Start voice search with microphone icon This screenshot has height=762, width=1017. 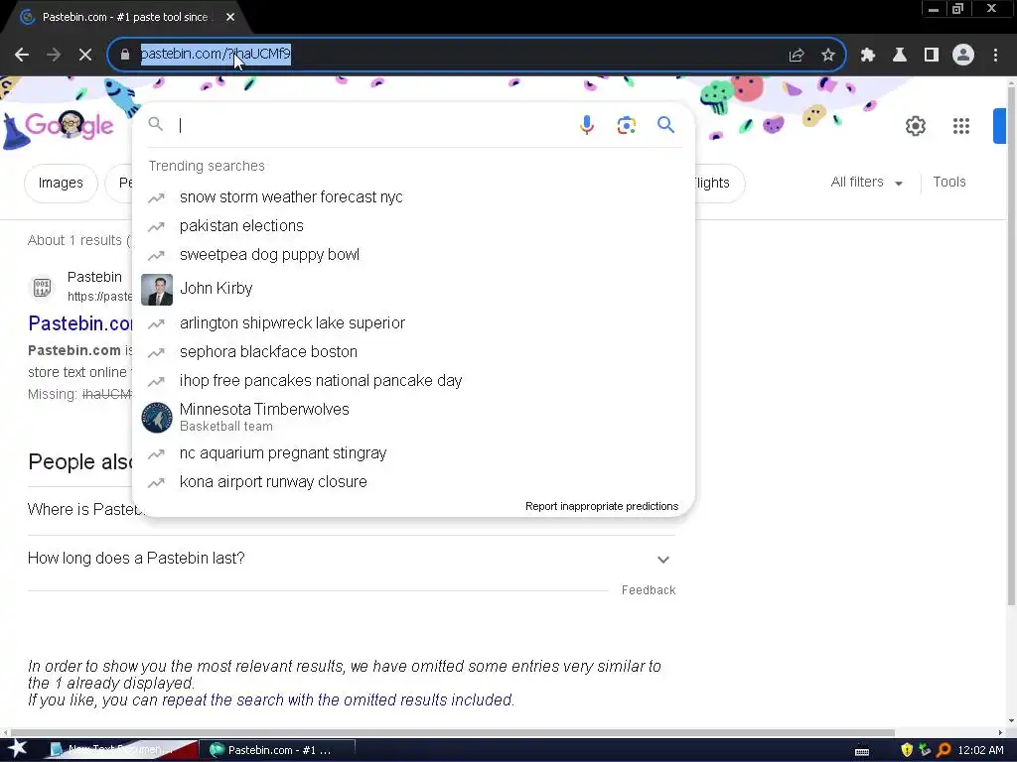[x=587, y=124]
